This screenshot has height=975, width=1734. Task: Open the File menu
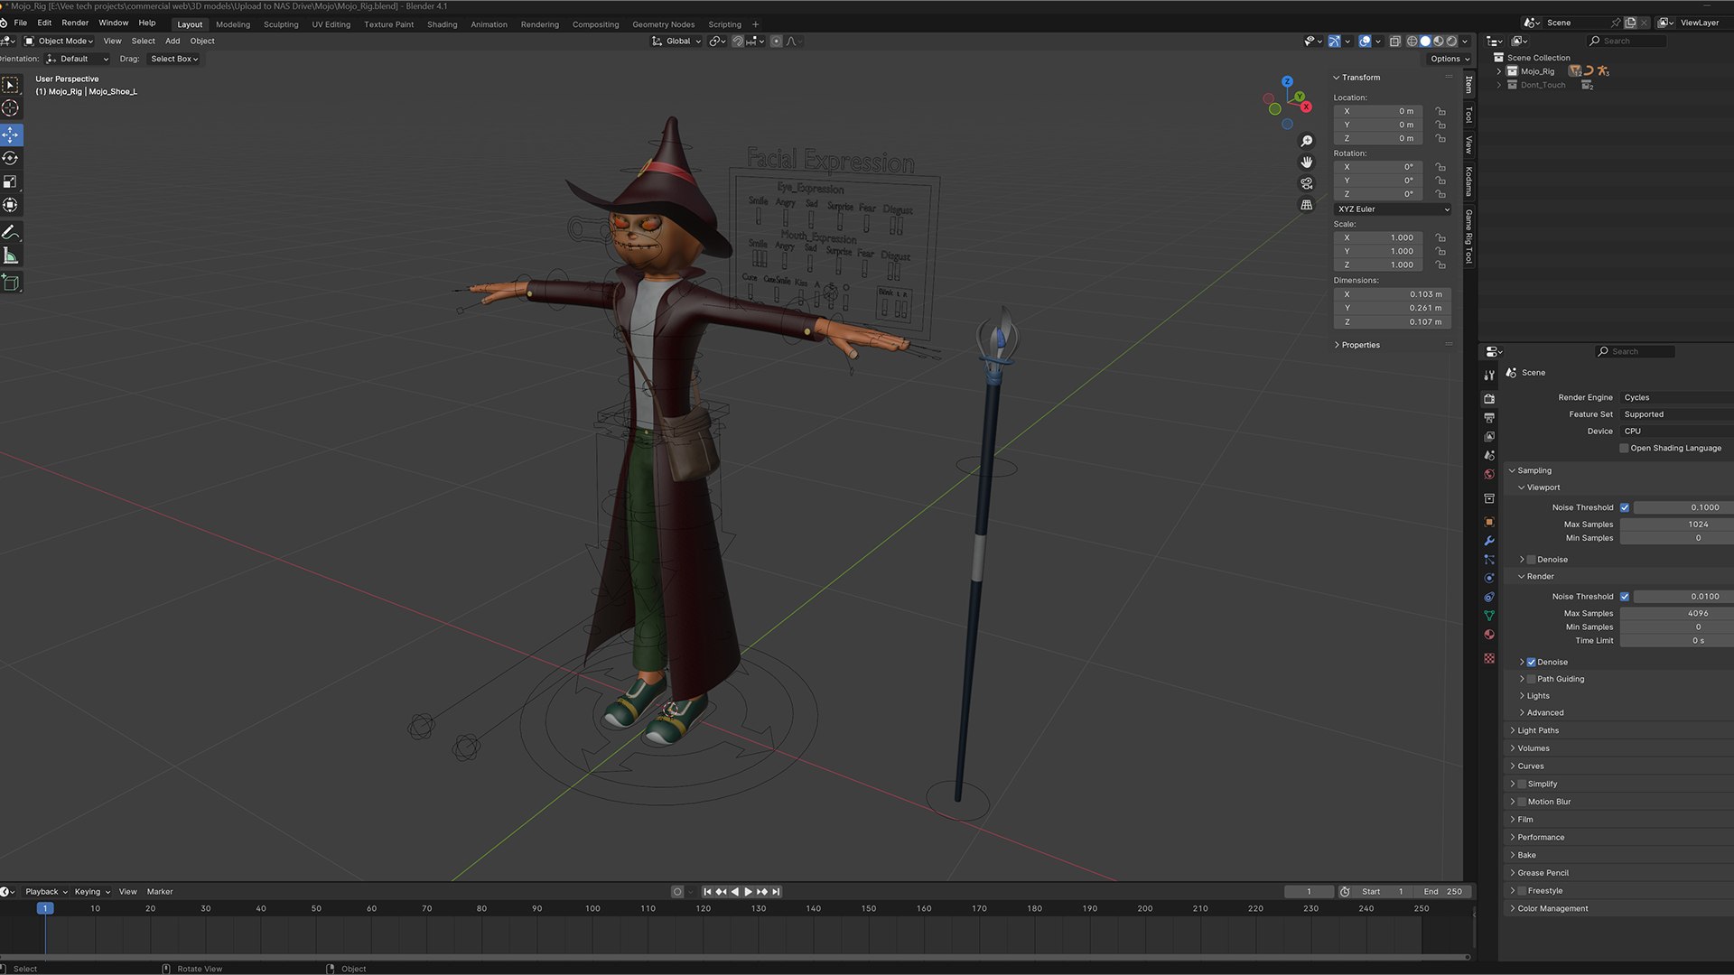click(20, 23)
